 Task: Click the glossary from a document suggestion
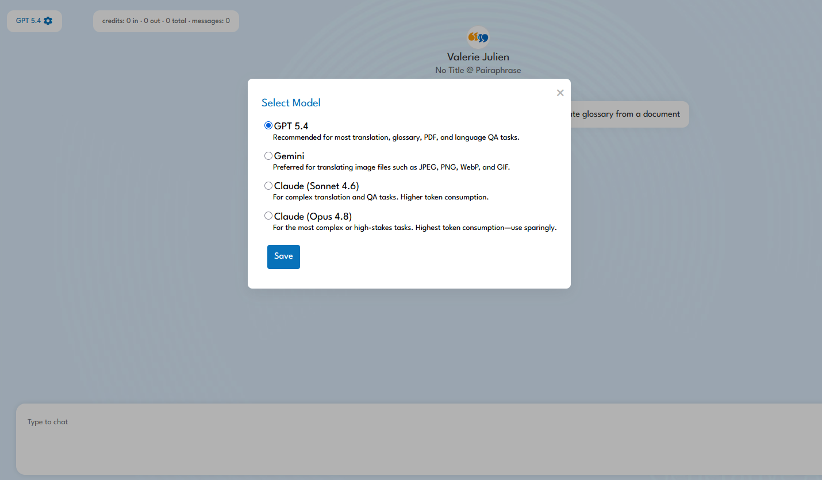(627, 114)
